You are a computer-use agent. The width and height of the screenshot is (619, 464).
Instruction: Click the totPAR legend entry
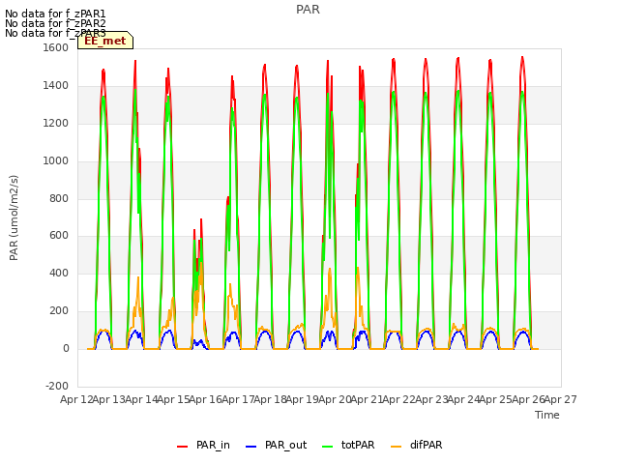(x=348, y=445)
